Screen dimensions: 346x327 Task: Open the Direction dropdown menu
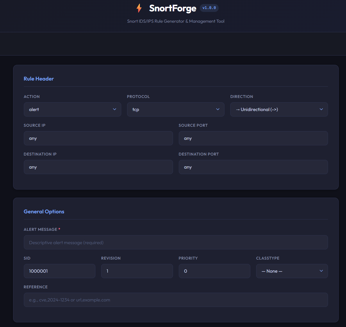pyautogui.click(x=279, y=110)
